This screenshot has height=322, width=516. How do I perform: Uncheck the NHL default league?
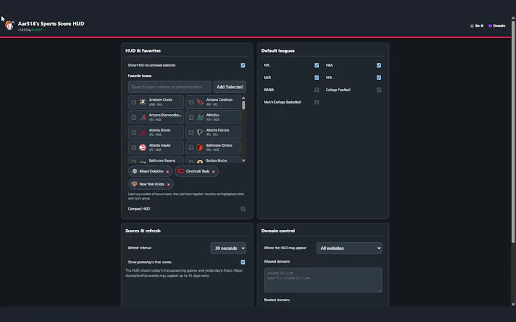(x=379, y=77)
